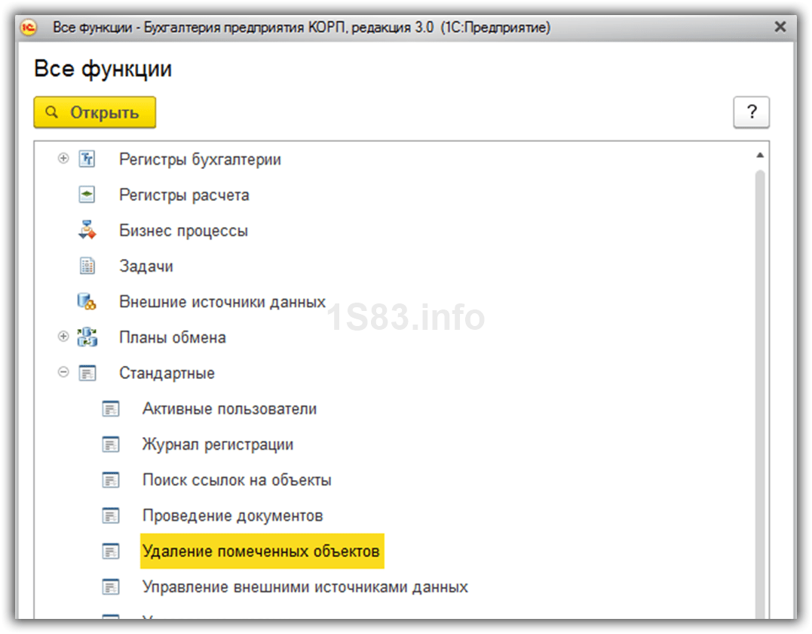812x634 pixels.
Task: Click the vertical scrollbar track
Action: click(760, 394)
